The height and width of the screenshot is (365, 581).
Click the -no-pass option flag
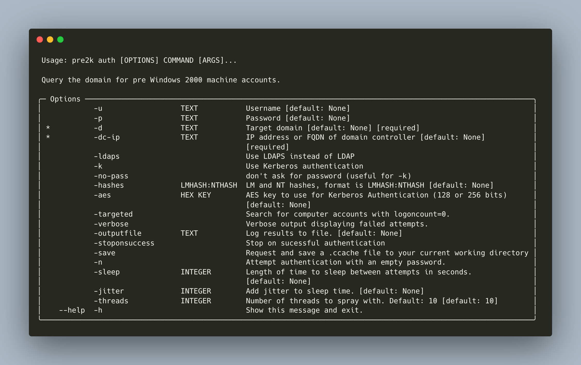(111, 176)
